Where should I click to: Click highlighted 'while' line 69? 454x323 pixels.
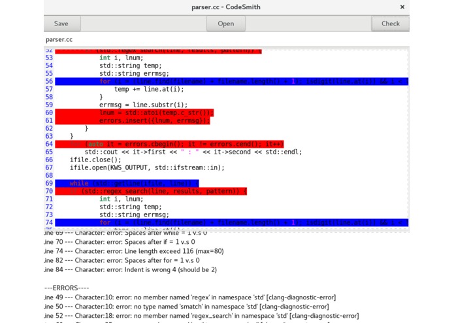[127, 183]
